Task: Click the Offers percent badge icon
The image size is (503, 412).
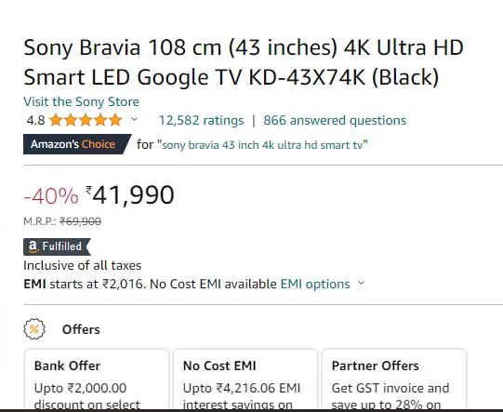Action: (34, 329)
